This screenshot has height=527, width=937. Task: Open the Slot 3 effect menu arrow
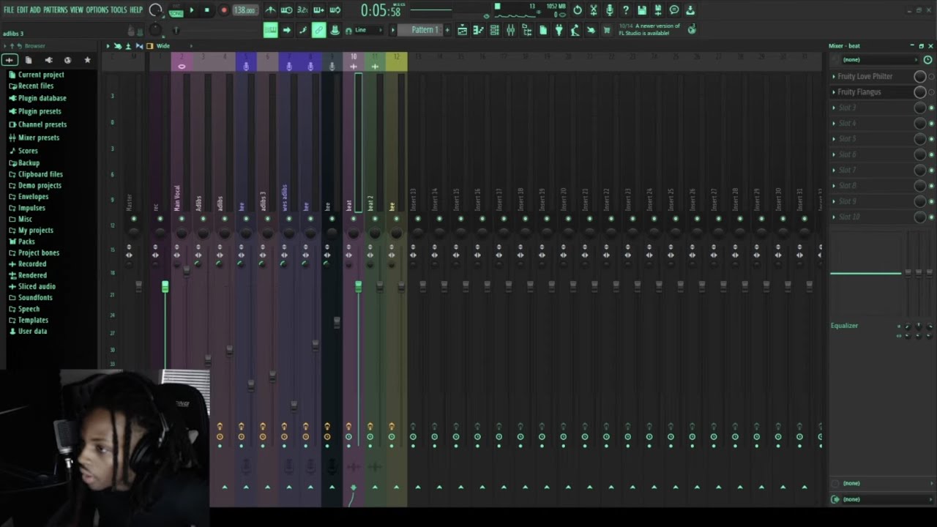[834, 108]
